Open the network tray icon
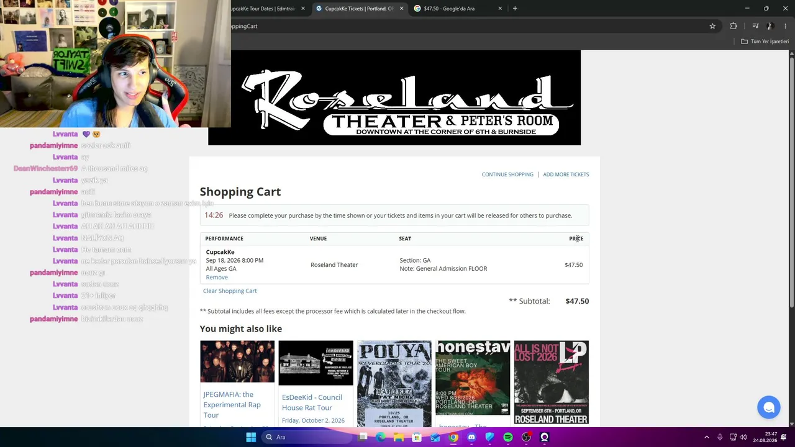This screenshot has height=447, width=795. point(733,437)
